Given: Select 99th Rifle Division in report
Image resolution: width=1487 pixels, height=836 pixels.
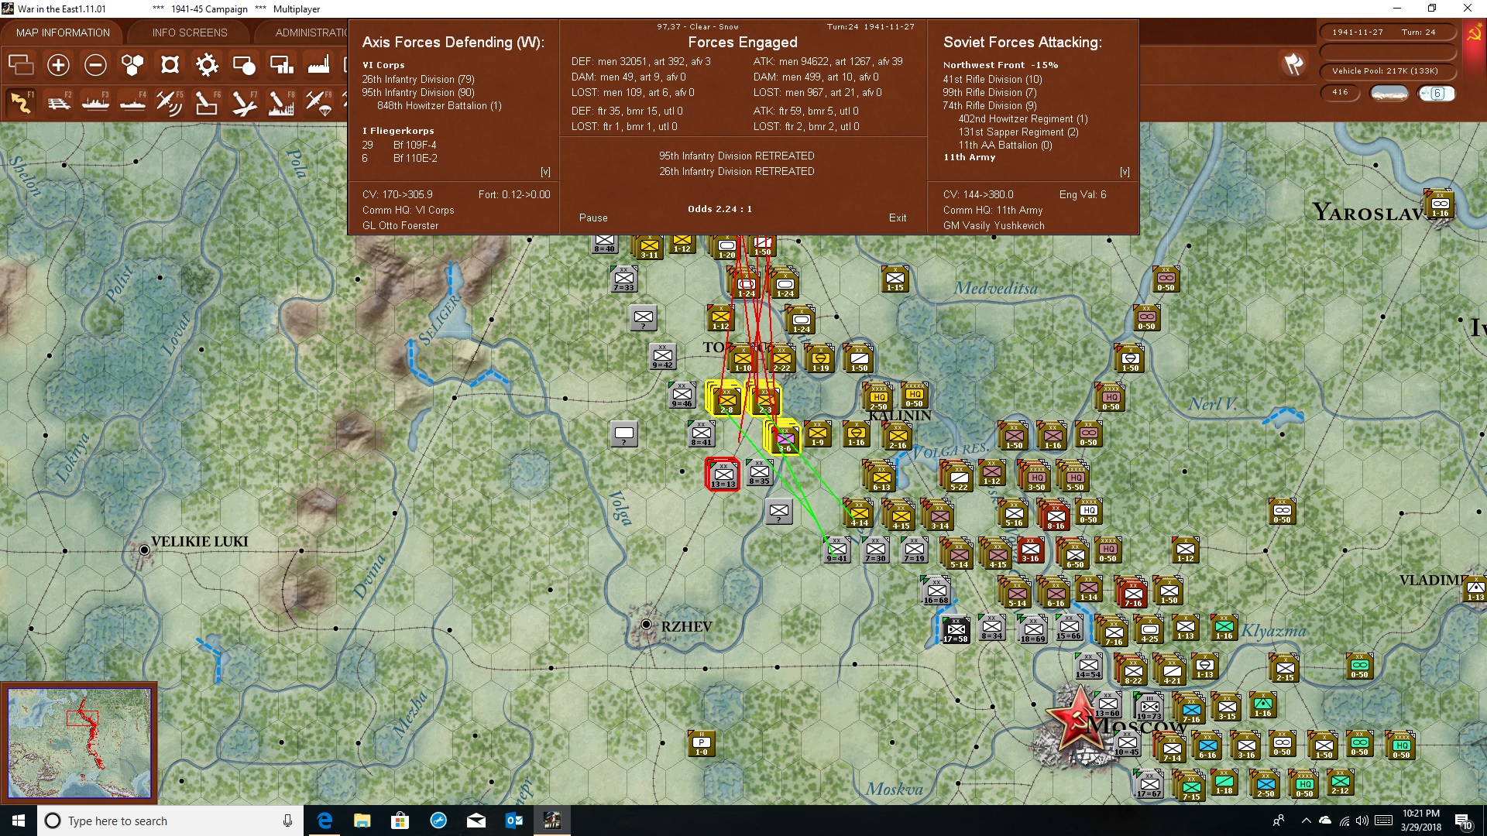Looking at the screenshot, I should point(990,93).
